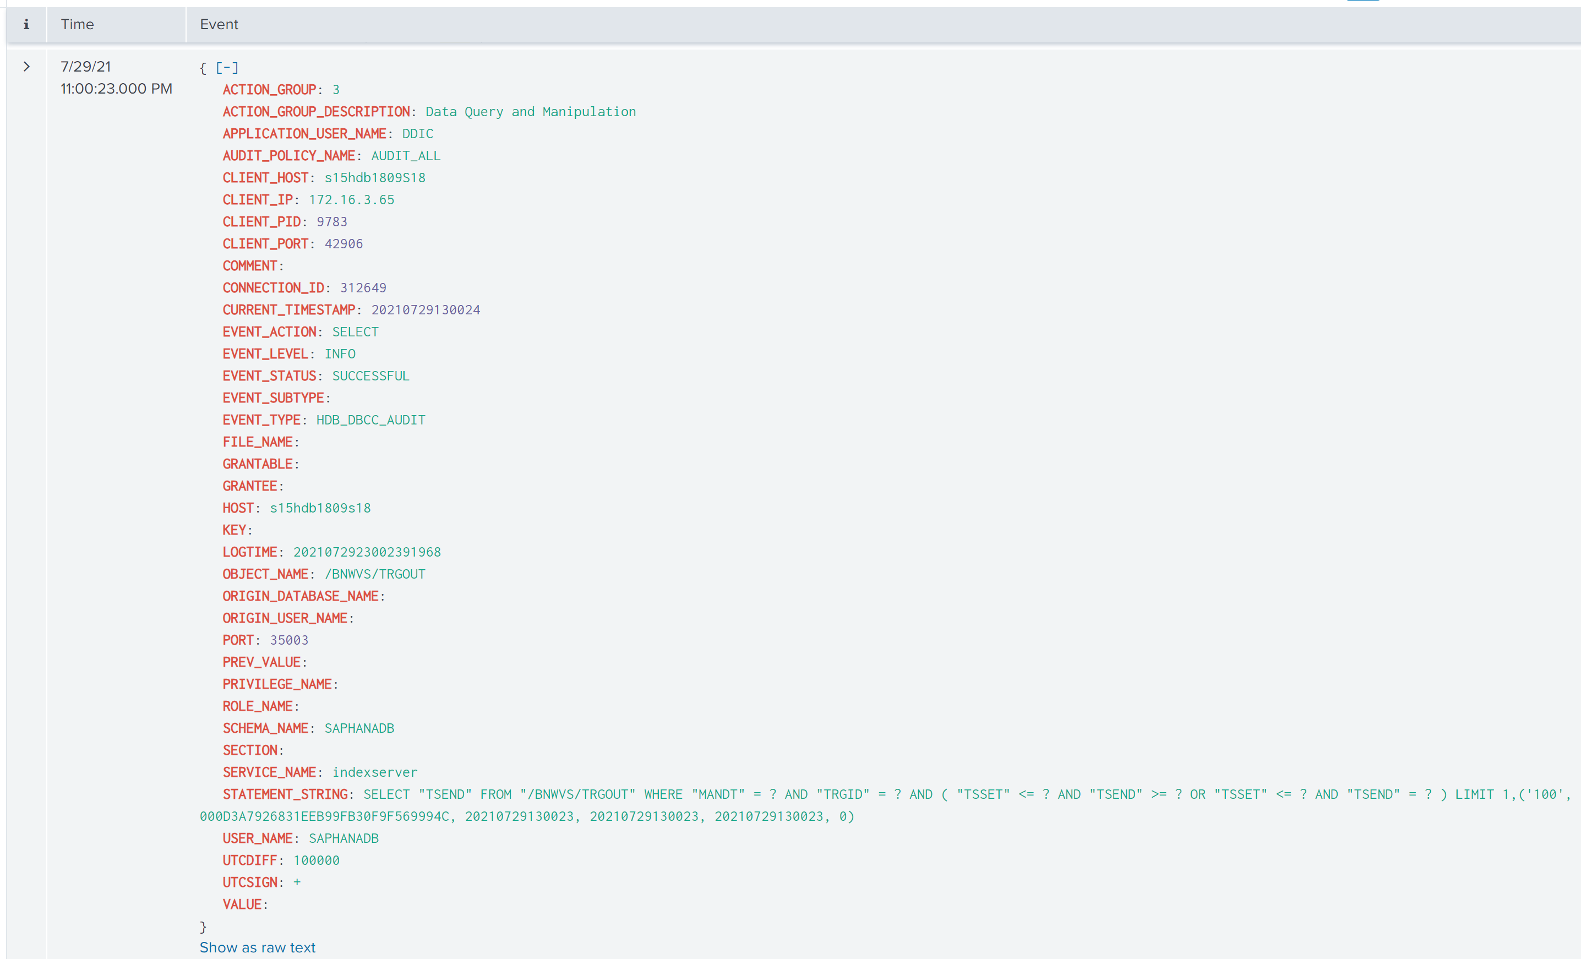Select the SUCCESSFUL event status value

click(x=370, y=376)
